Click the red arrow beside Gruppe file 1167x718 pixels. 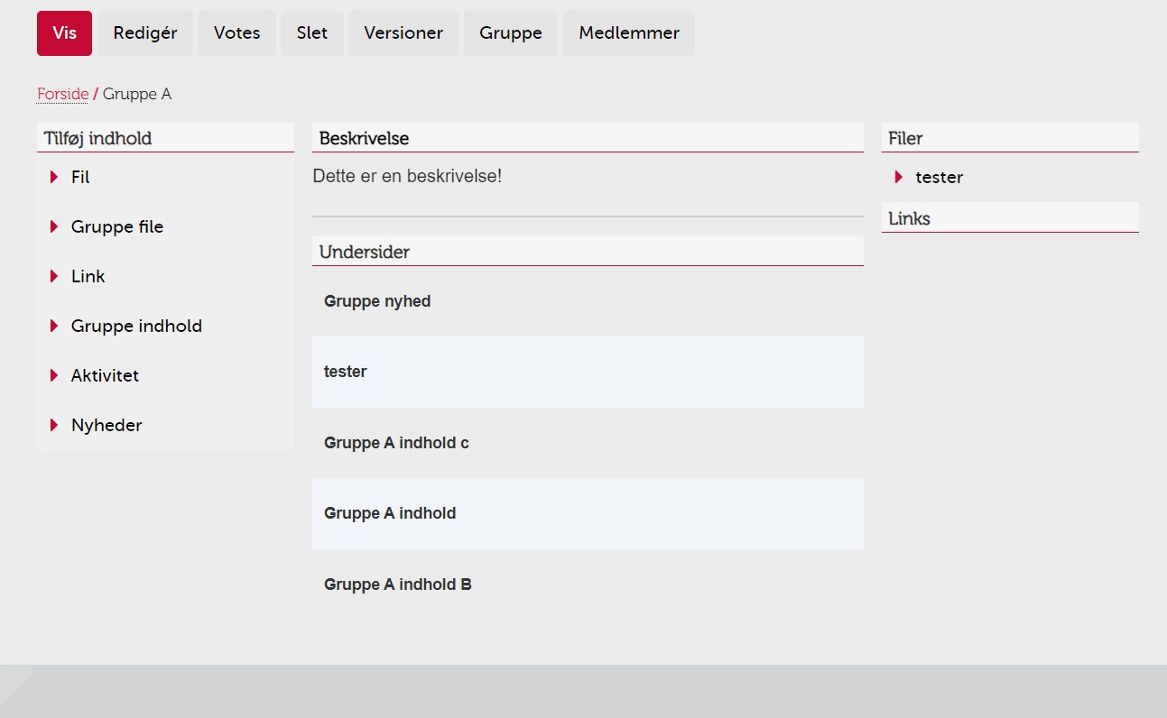tap(55, 226)
